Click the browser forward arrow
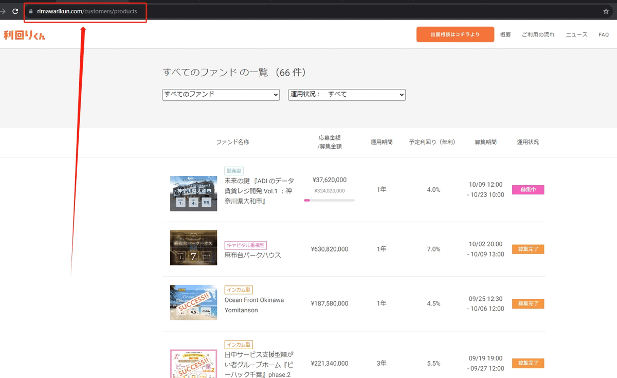This screenshot has width=617, height=378. pos(2,11)
